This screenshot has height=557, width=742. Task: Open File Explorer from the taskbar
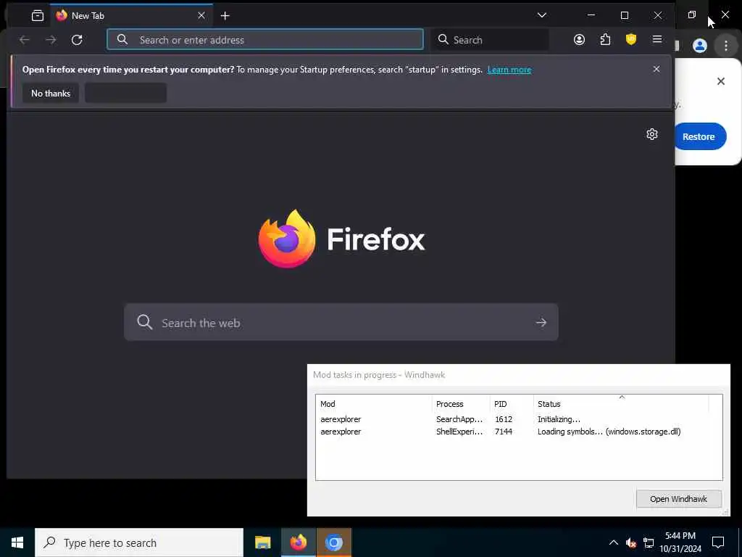(x=262, y=542)
